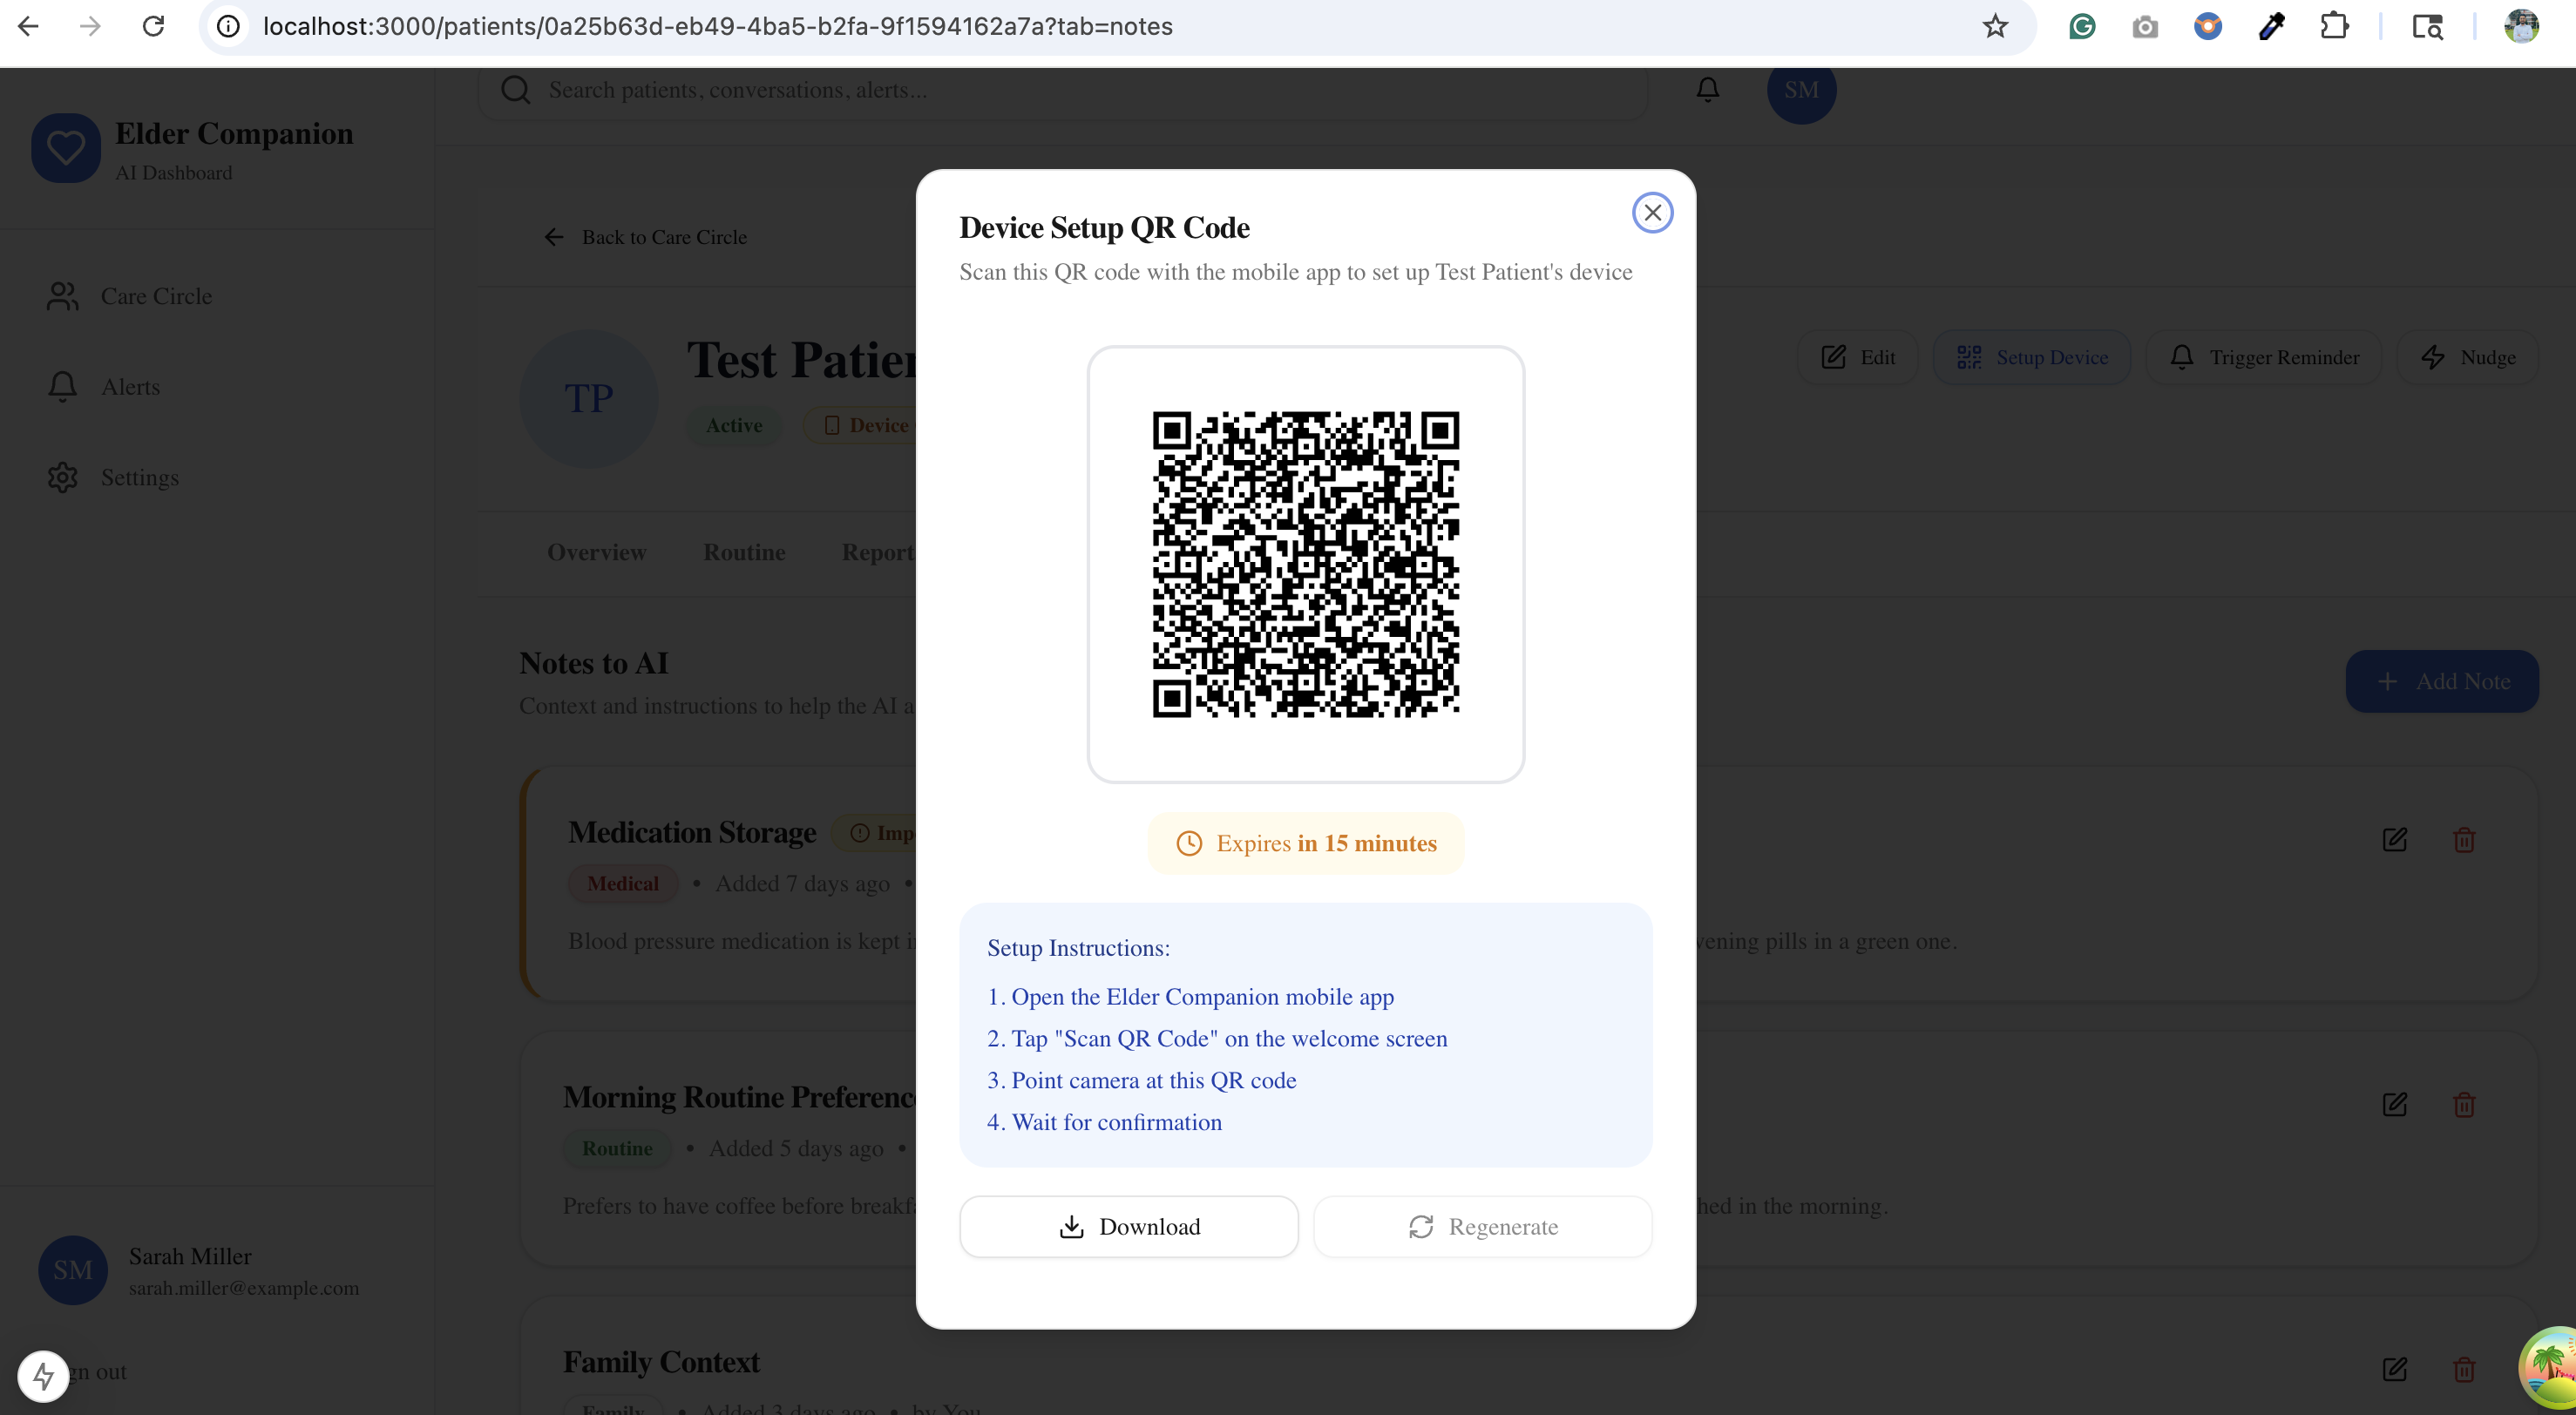The height and width of the screenshot is (1415, 2576).
Task: Click the notification bell icon in header
Action: click(1707, 90)
